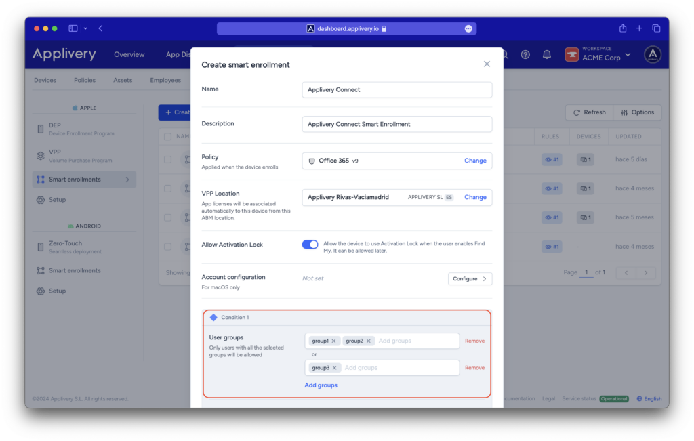Toggle the browser sidebar icon
Image resolution: width=694 pixels, height=441 pixels.
click(73, 28)
